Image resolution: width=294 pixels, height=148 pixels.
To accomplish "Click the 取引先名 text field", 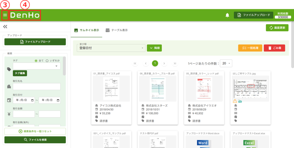I will pos(37,87).
